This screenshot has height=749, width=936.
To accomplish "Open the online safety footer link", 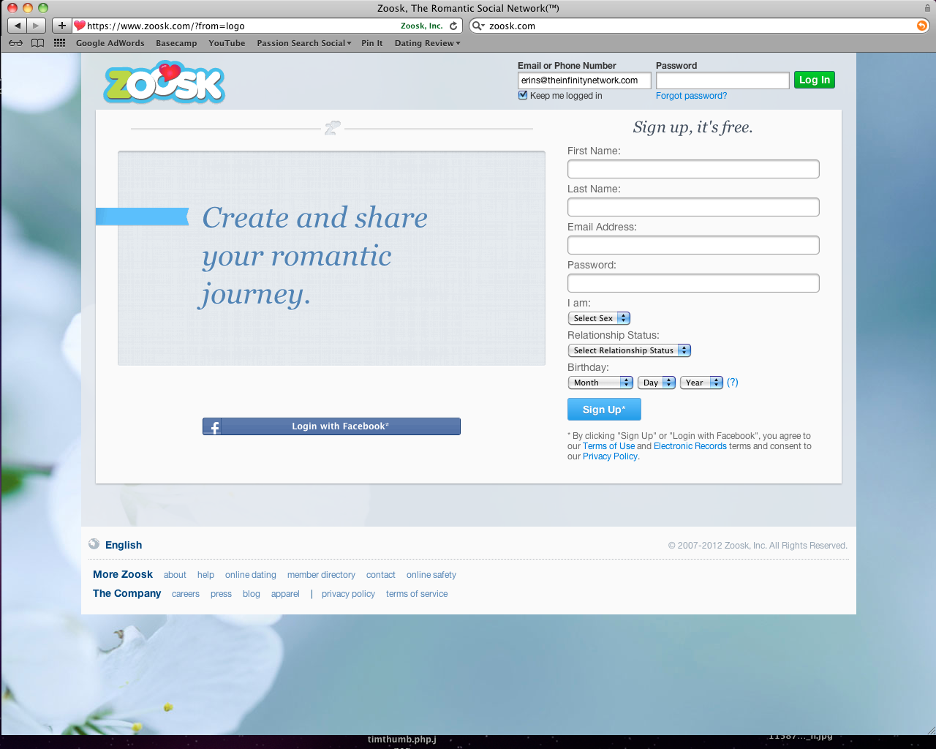I will point(431,575).
